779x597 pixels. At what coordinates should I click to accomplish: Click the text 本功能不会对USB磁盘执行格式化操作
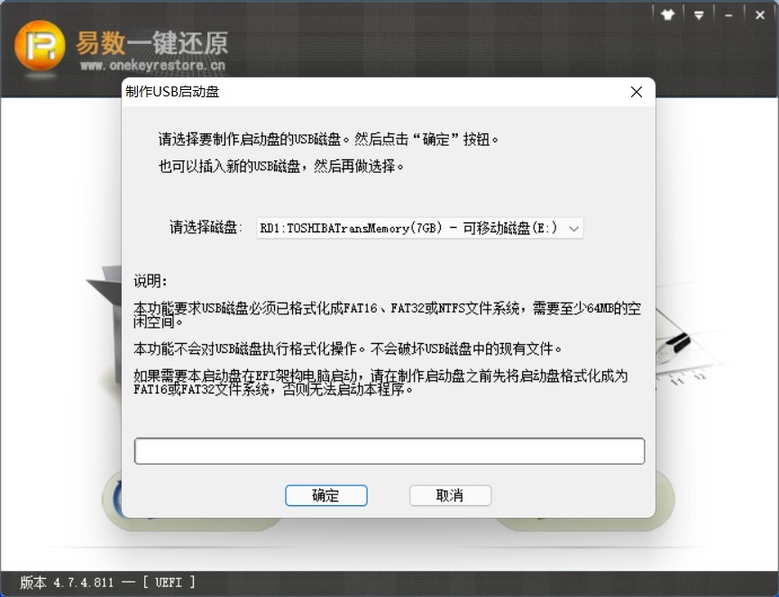click(245, 348)
